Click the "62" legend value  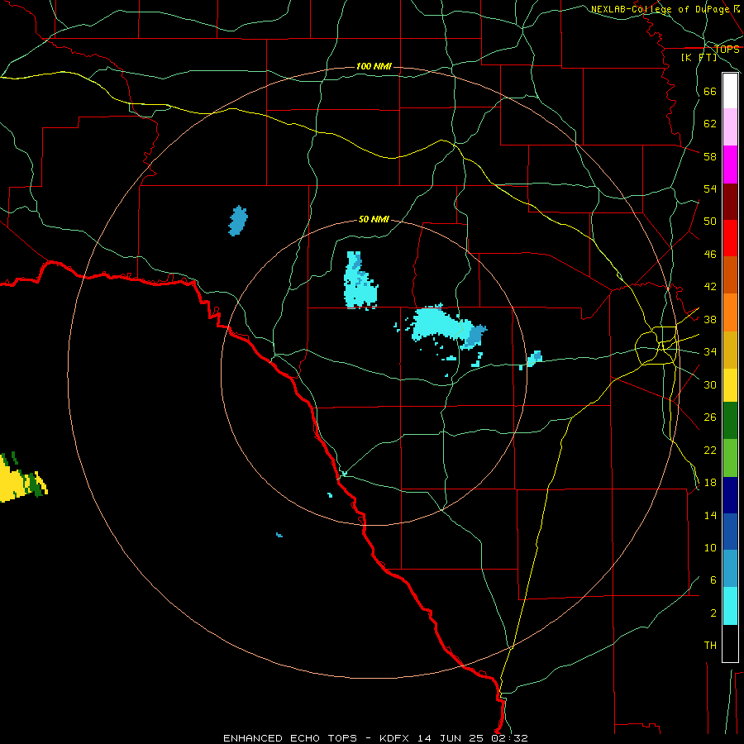click(x=710, y=124)
